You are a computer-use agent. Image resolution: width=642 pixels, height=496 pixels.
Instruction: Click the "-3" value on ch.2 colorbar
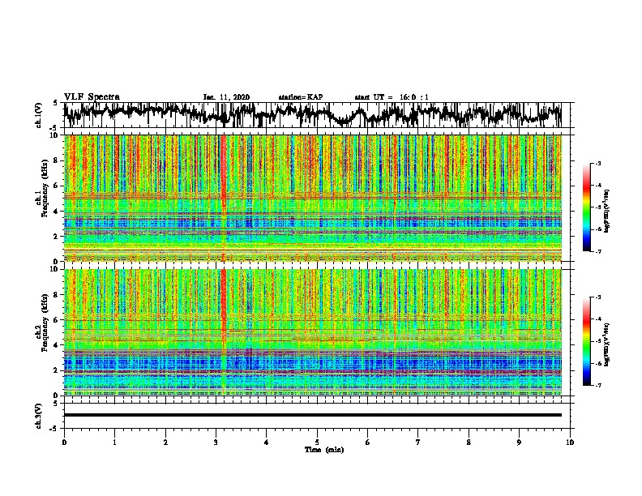598,297
